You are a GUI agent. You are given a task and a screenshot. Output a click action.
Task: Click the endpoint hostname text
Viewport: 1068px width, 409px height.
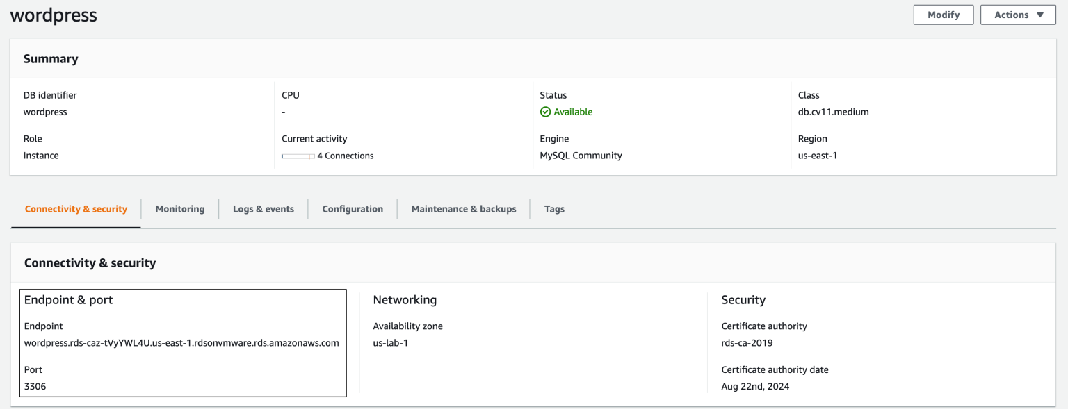pos(181,343)
